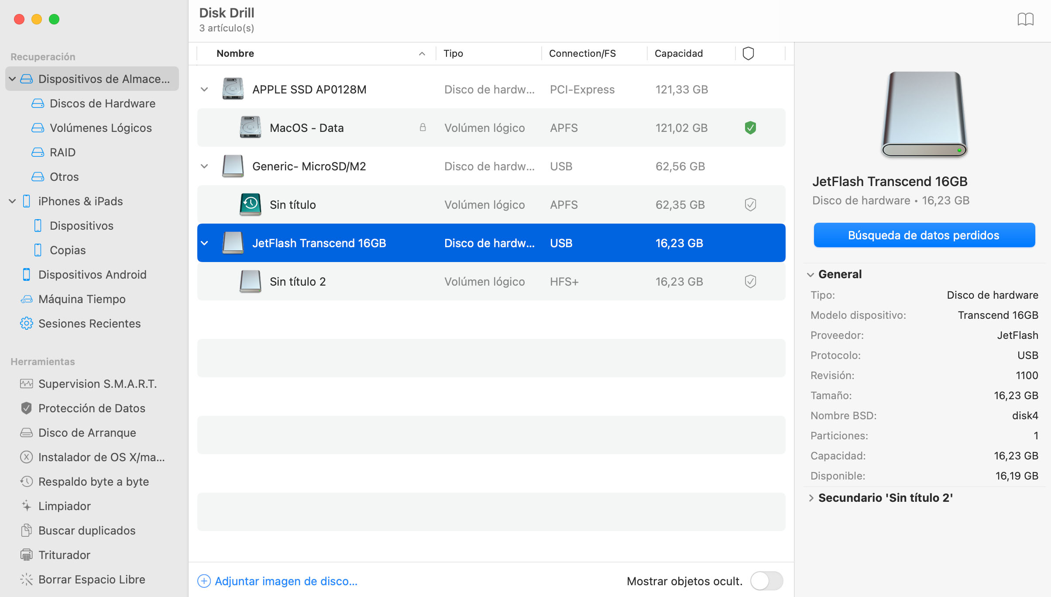Click the RAID drive icon in sidebar
Viewport: 1051px width, 597px height.
[38, 152]
